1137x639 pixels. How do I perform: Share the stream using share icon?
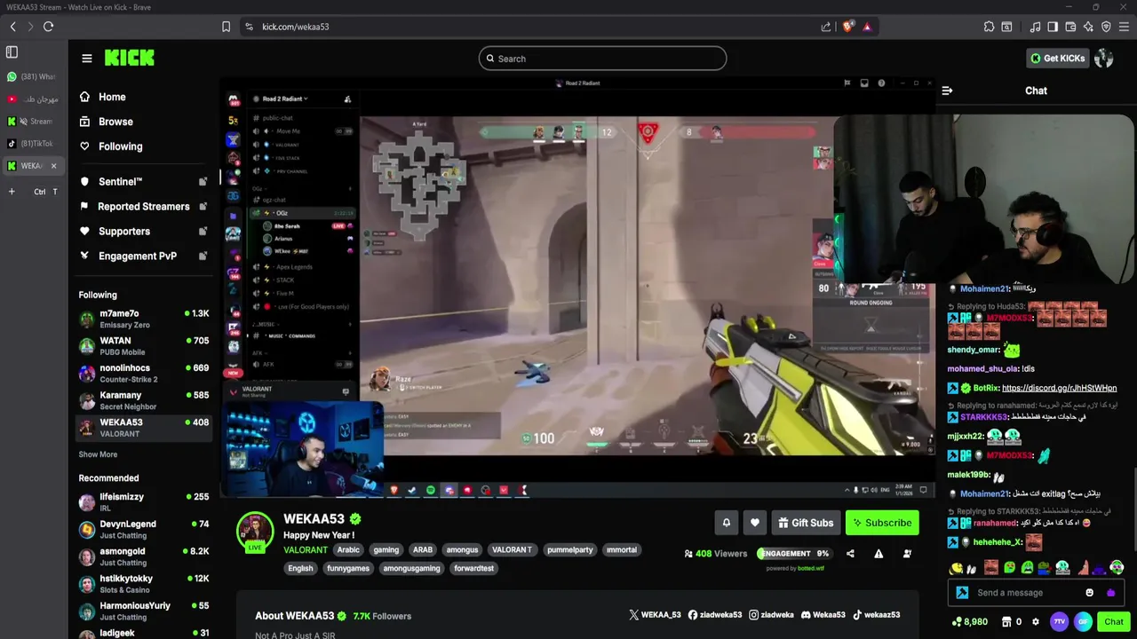coord(850,554)
